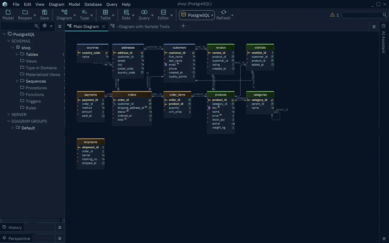
Task: Open the Reopen dropdown arrow
Action: 35,15
